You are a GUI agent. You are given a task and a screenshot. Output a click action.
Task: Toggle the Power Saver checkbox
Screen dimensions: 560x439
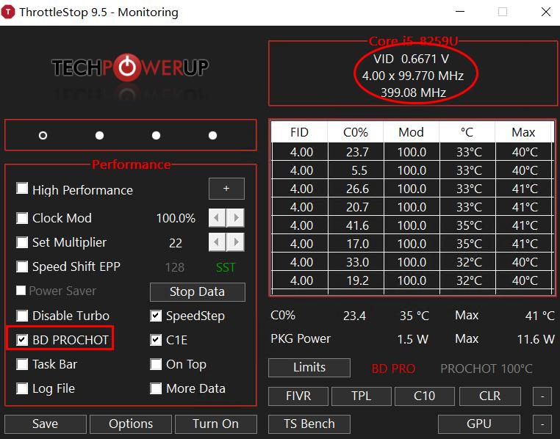click(x=21, y=290)
